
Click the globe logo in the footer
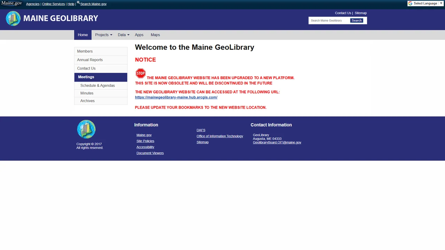(x=86, y=129)
